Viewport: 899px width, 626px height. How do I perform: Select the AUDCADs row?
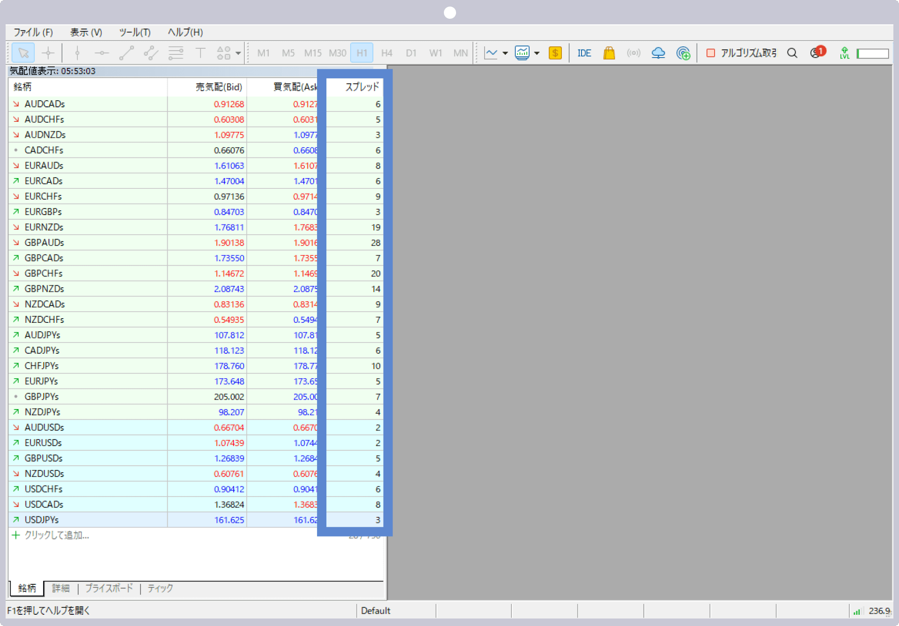coord(196,104)
